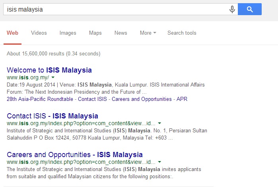278x187 pixels.
Task: Click the microphone voice search icon
Action: coord(232,9)
